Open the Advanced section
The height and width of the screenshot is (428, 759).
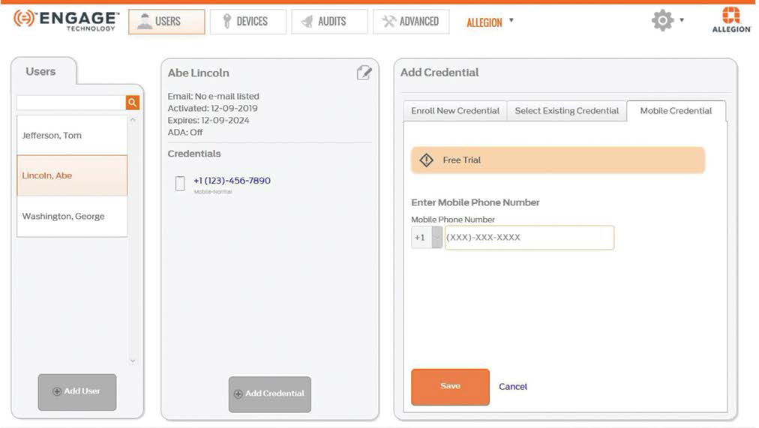pos(410,22)
